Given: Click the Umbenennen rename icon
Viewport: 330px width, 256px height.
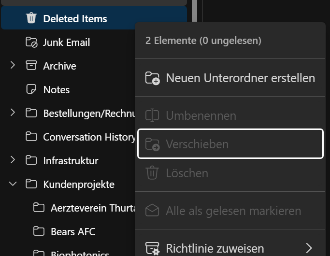Looking at the screenshot, I should tap(152, 115).
